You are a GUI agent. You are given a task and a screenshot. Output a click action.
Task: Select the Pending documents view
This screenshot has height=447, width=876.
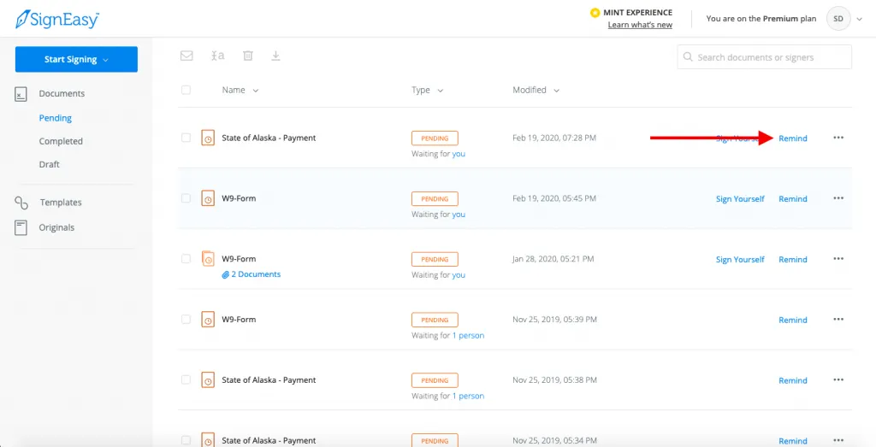coord(56,118)
